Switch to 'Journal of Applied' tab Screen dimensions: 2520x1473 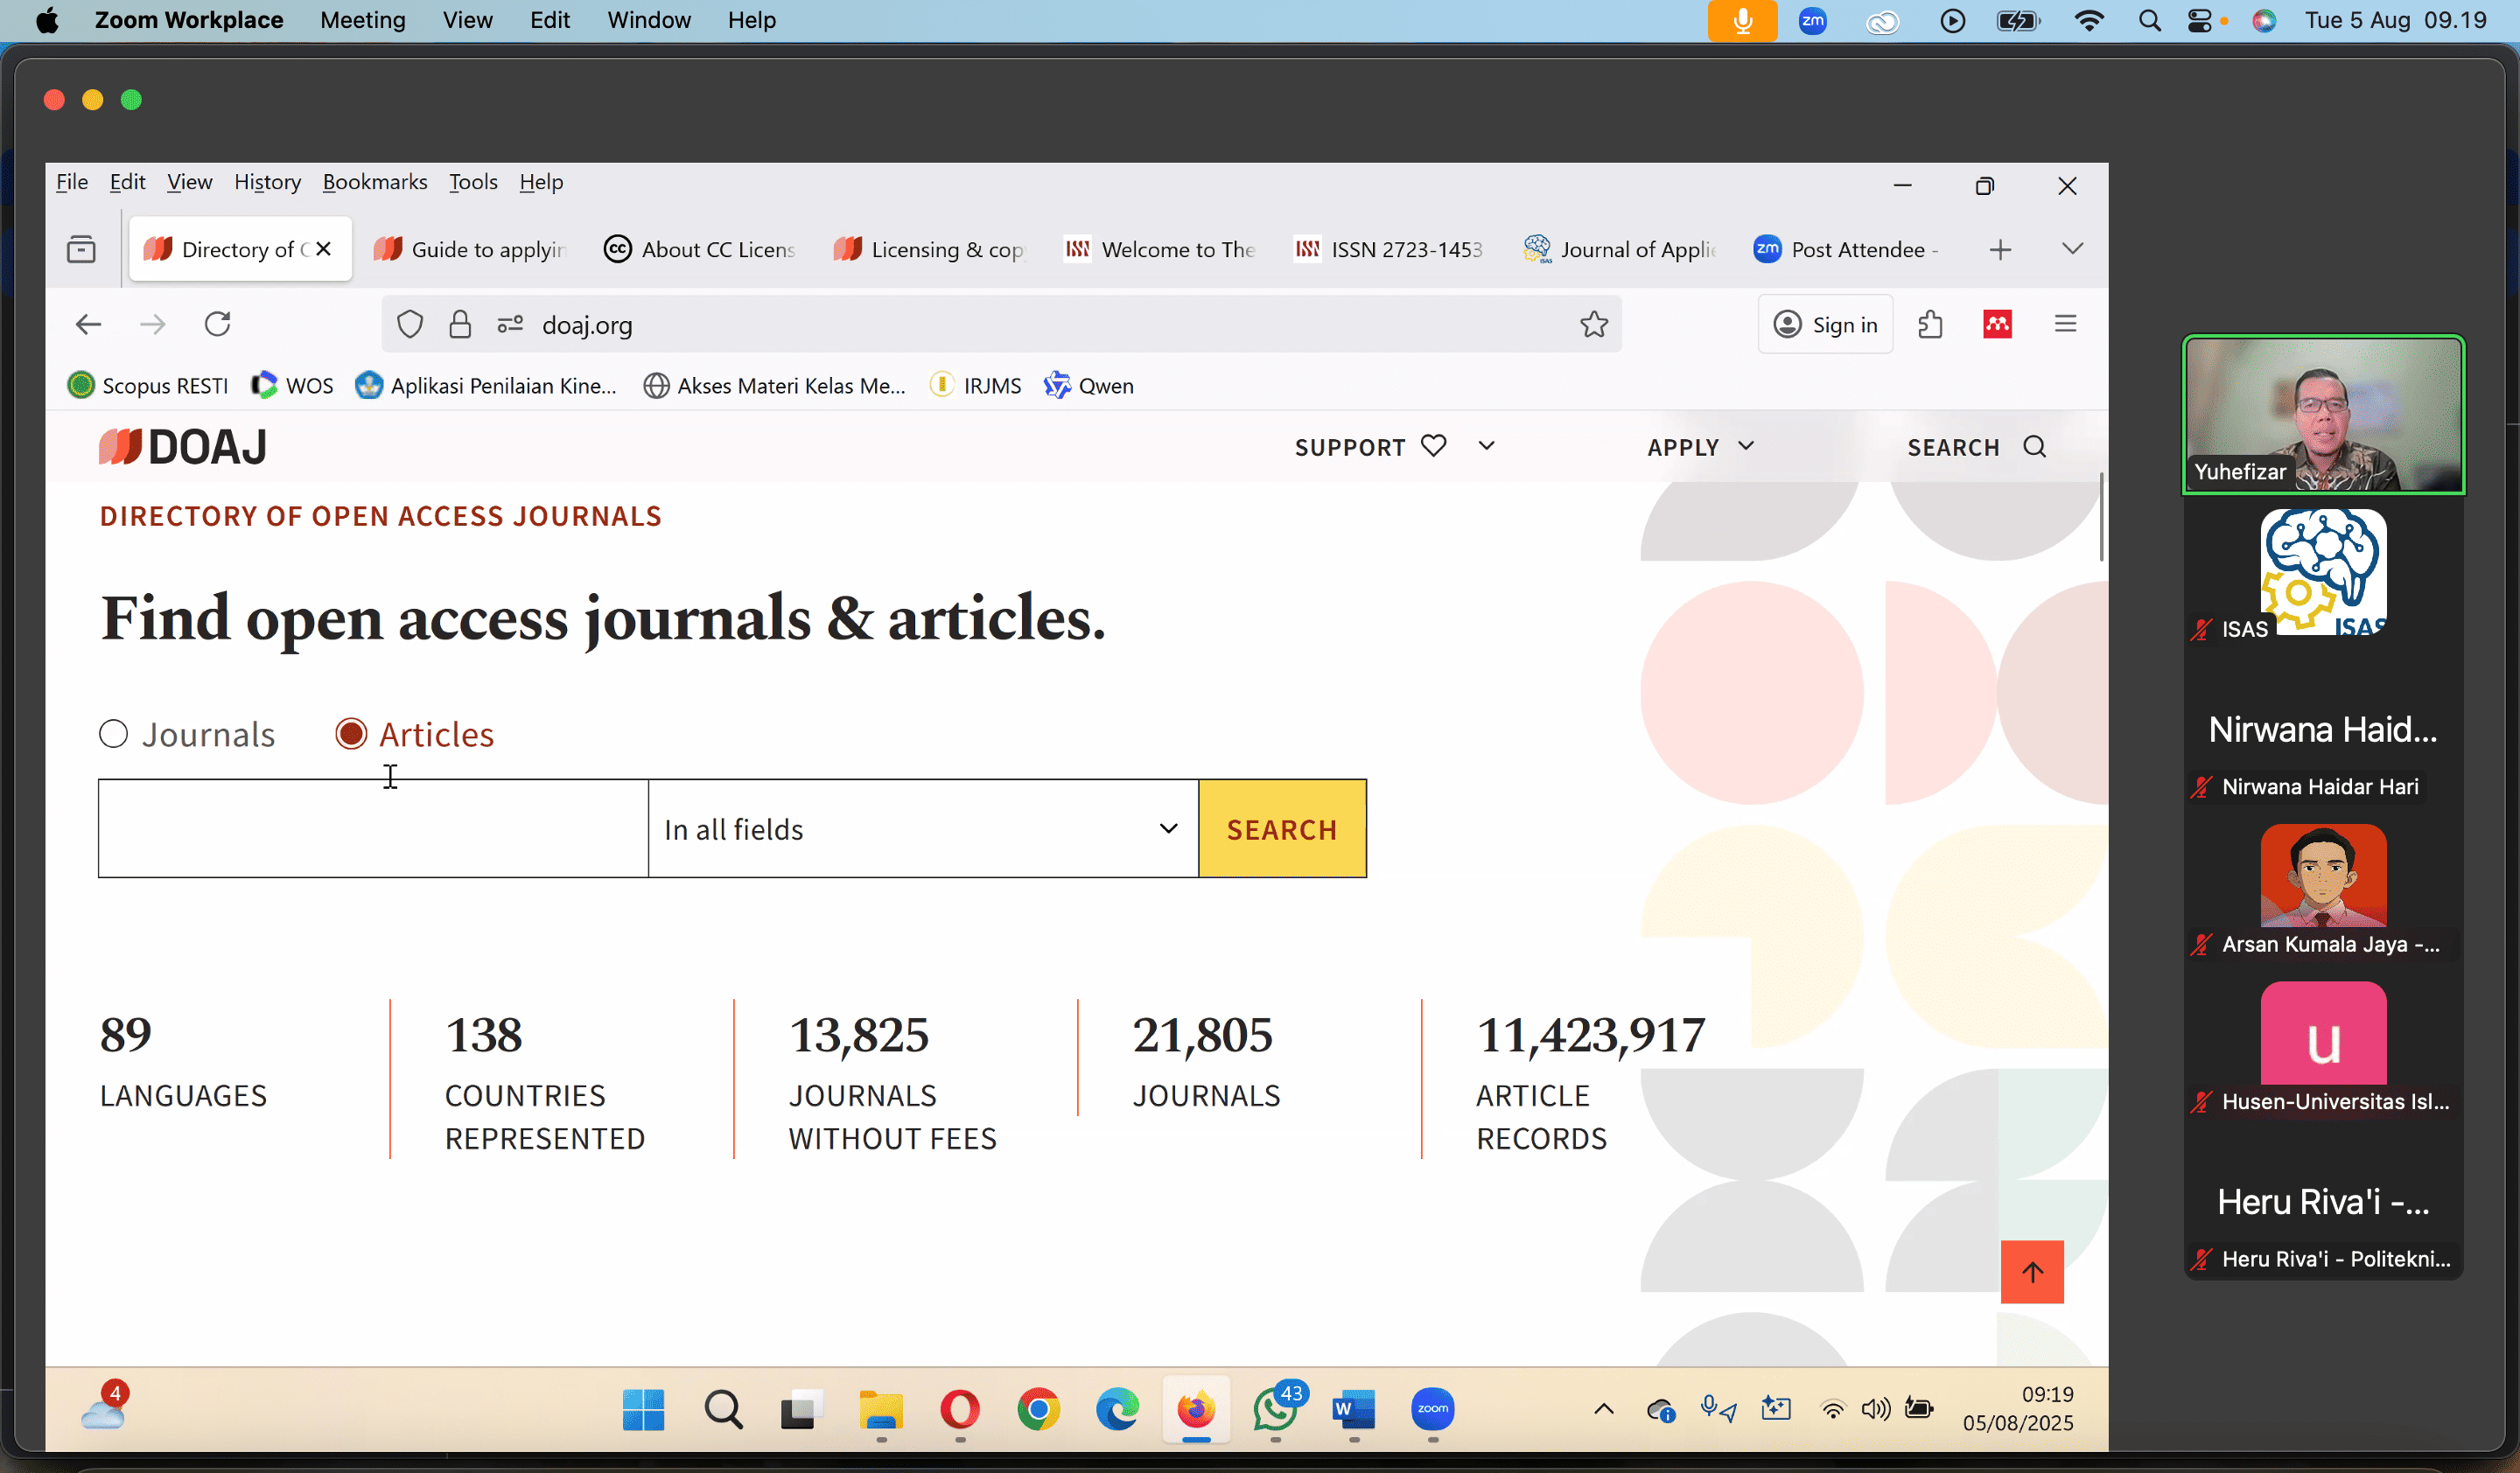click(1620, 248)
